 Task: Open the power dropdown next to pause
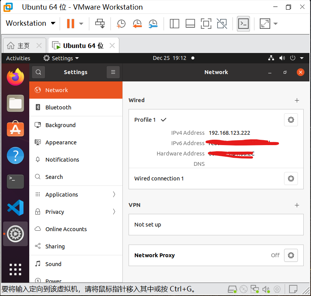point(81,24)
